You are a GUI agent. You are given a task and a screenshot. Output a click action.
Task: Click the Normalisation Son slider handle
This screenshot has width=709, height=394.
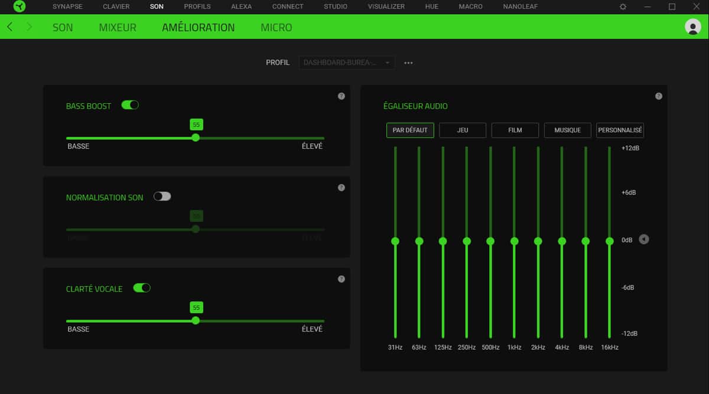pyautogui.click(x=196, y=229)
